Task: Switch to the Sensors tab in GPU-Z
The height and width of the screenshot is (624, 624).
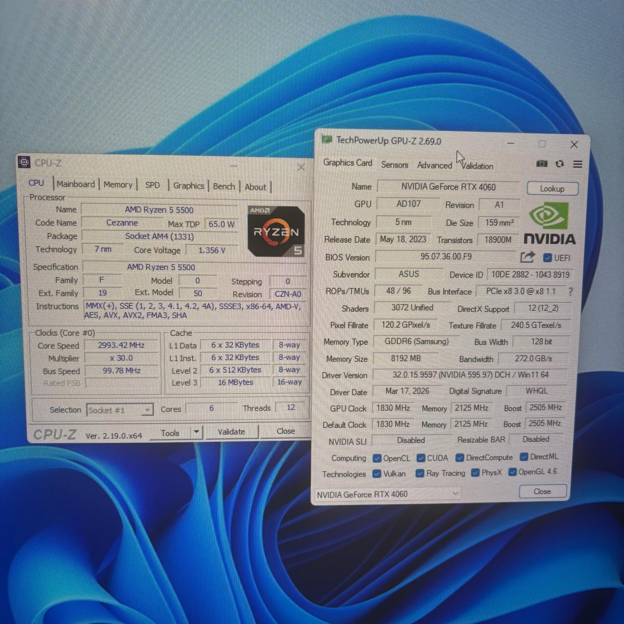Action: [x=395, y=165]
